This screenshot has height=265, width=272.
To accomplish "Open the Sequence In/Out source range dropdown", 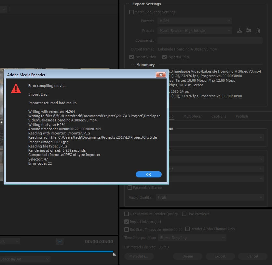I will [x=25, y=259].
